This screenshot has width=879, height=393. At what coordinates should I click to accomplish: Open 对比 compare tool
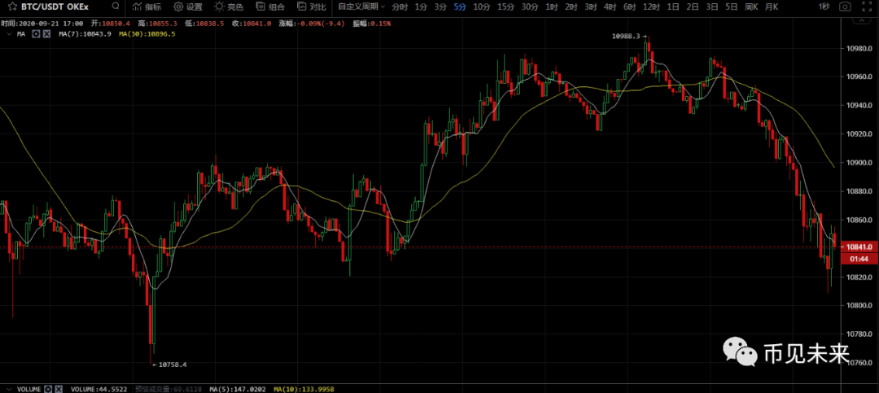311,7
